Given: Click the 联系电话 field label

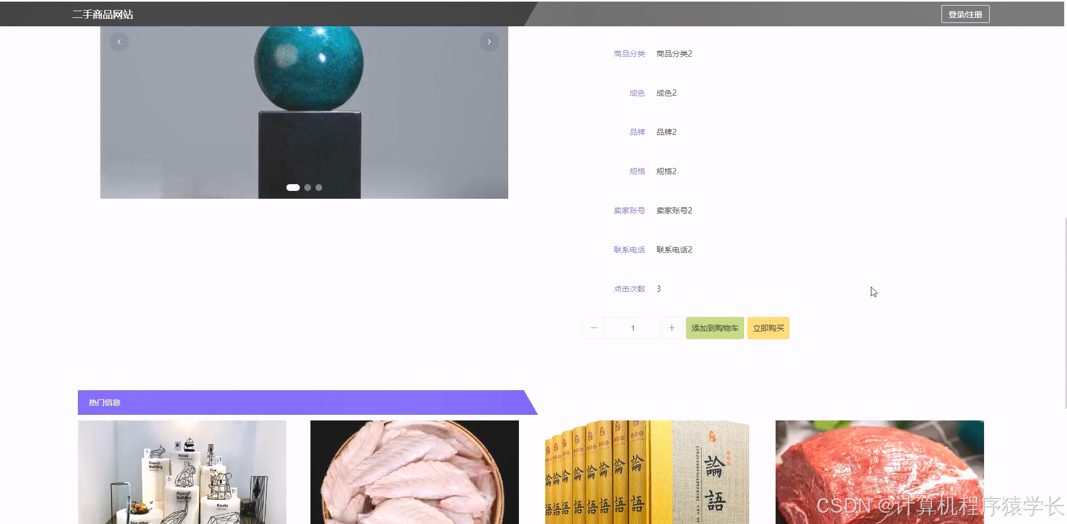Looking at the screenshot, I should [629, 250].
